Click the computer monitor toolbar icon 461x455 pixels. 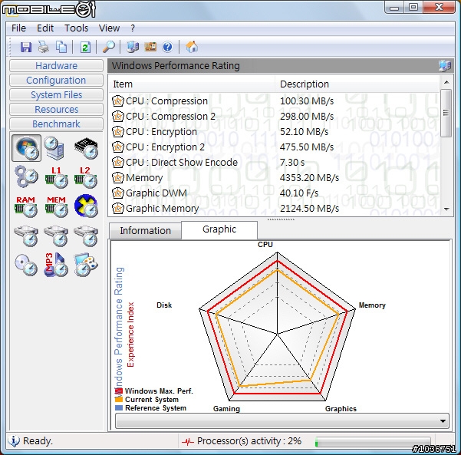133,47
